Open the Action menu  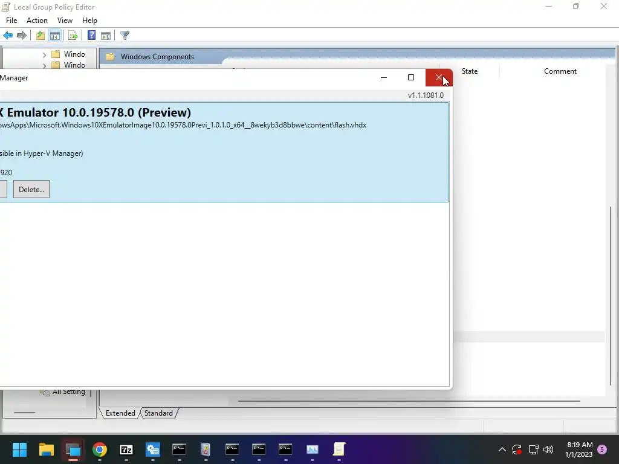click(x=37, y=21)
